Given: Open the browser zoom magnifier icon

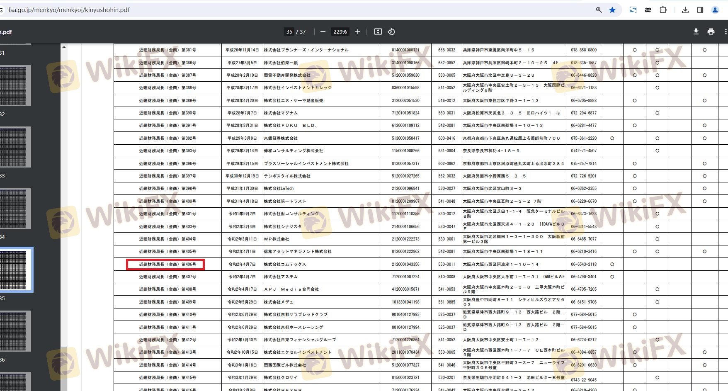Looking at the screenshot, I should pyautogui.click(x=599, y=10).
